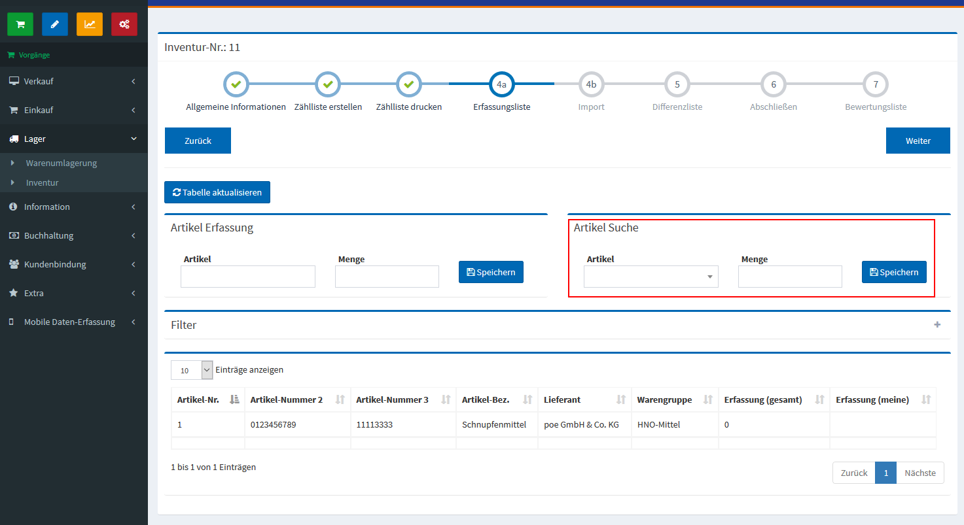Expand the Verkauf sidebar menu
Viewport: 964px width, 525px height.
pos(74,81)
